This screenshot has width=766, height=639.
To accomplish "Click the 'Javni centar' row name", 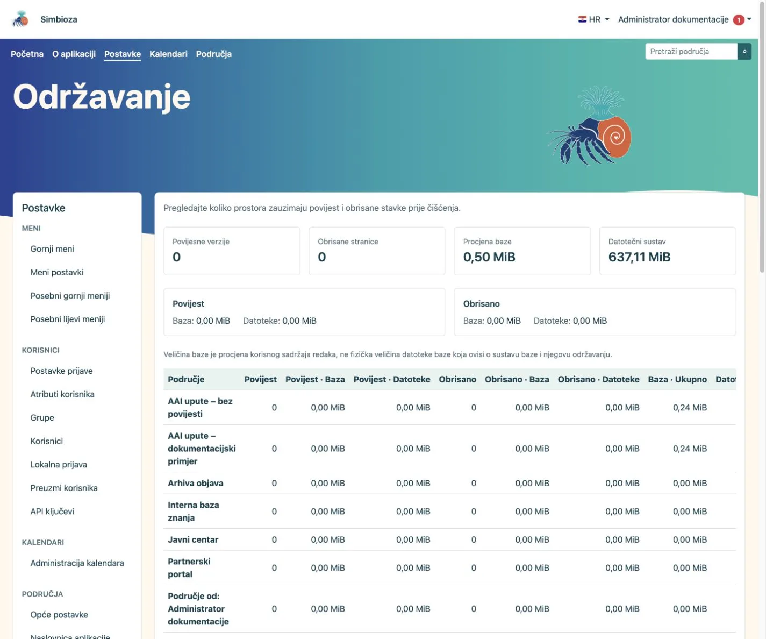I will click(x=193, y=539).
